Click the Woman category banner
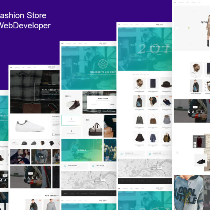This screenshot has height=210, width=210. point(82,150)
